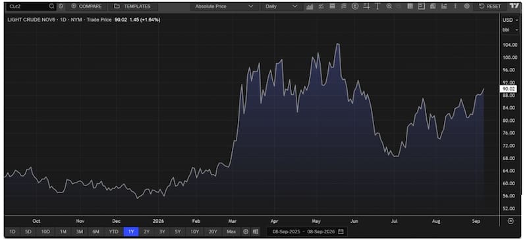Expand the USD currency dropdown
This screenshot has height=240, width=527.
click(510, 20)
